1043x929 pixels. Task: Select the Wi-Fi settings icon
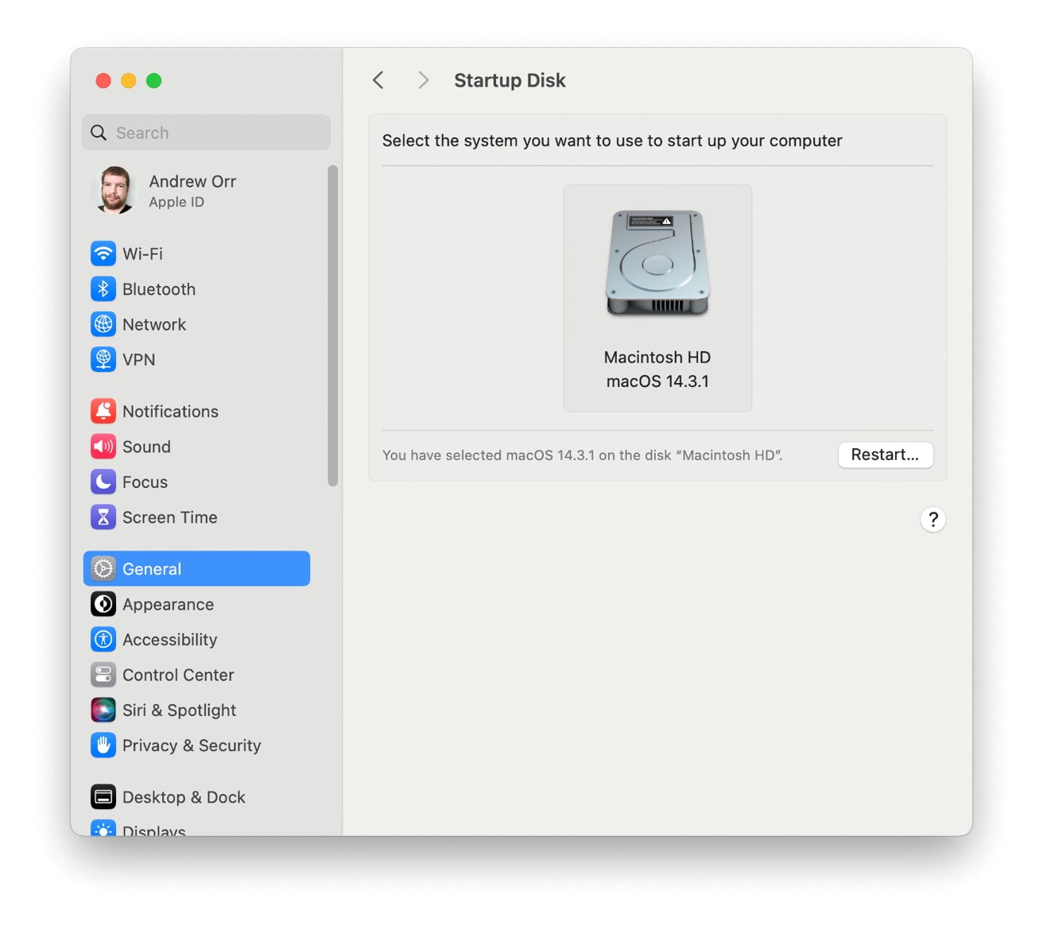pos(103,254)
